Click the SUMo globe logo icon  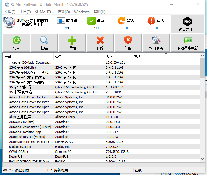click(x=9, y=22)
